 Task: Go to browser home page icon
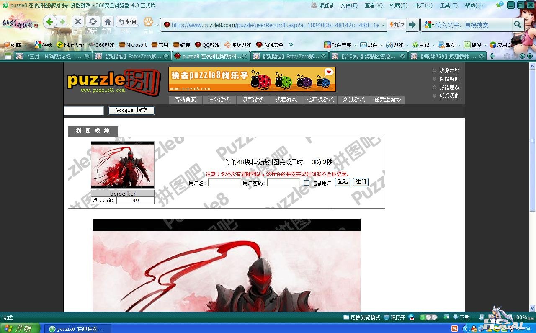pyautogui.click(x=108, y=22)
